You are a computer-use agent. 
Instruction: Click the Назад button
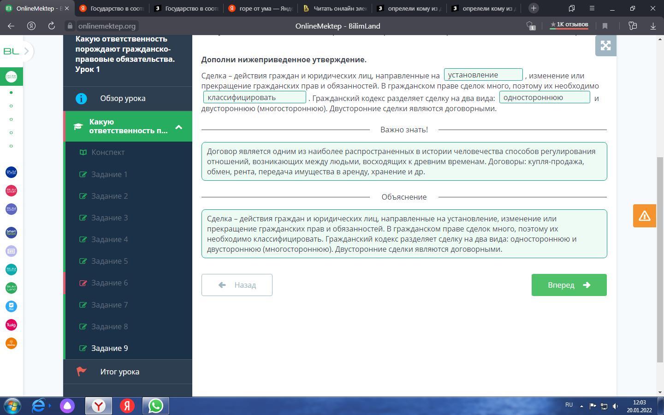(237, 285)
